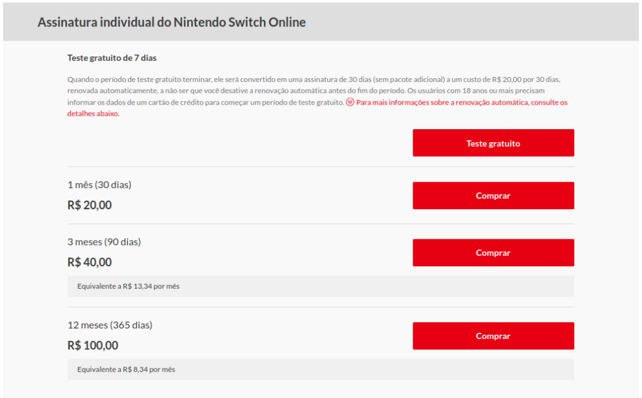
Task: Click the Assinatura individual page title
Action: click(x=172, y=22)
